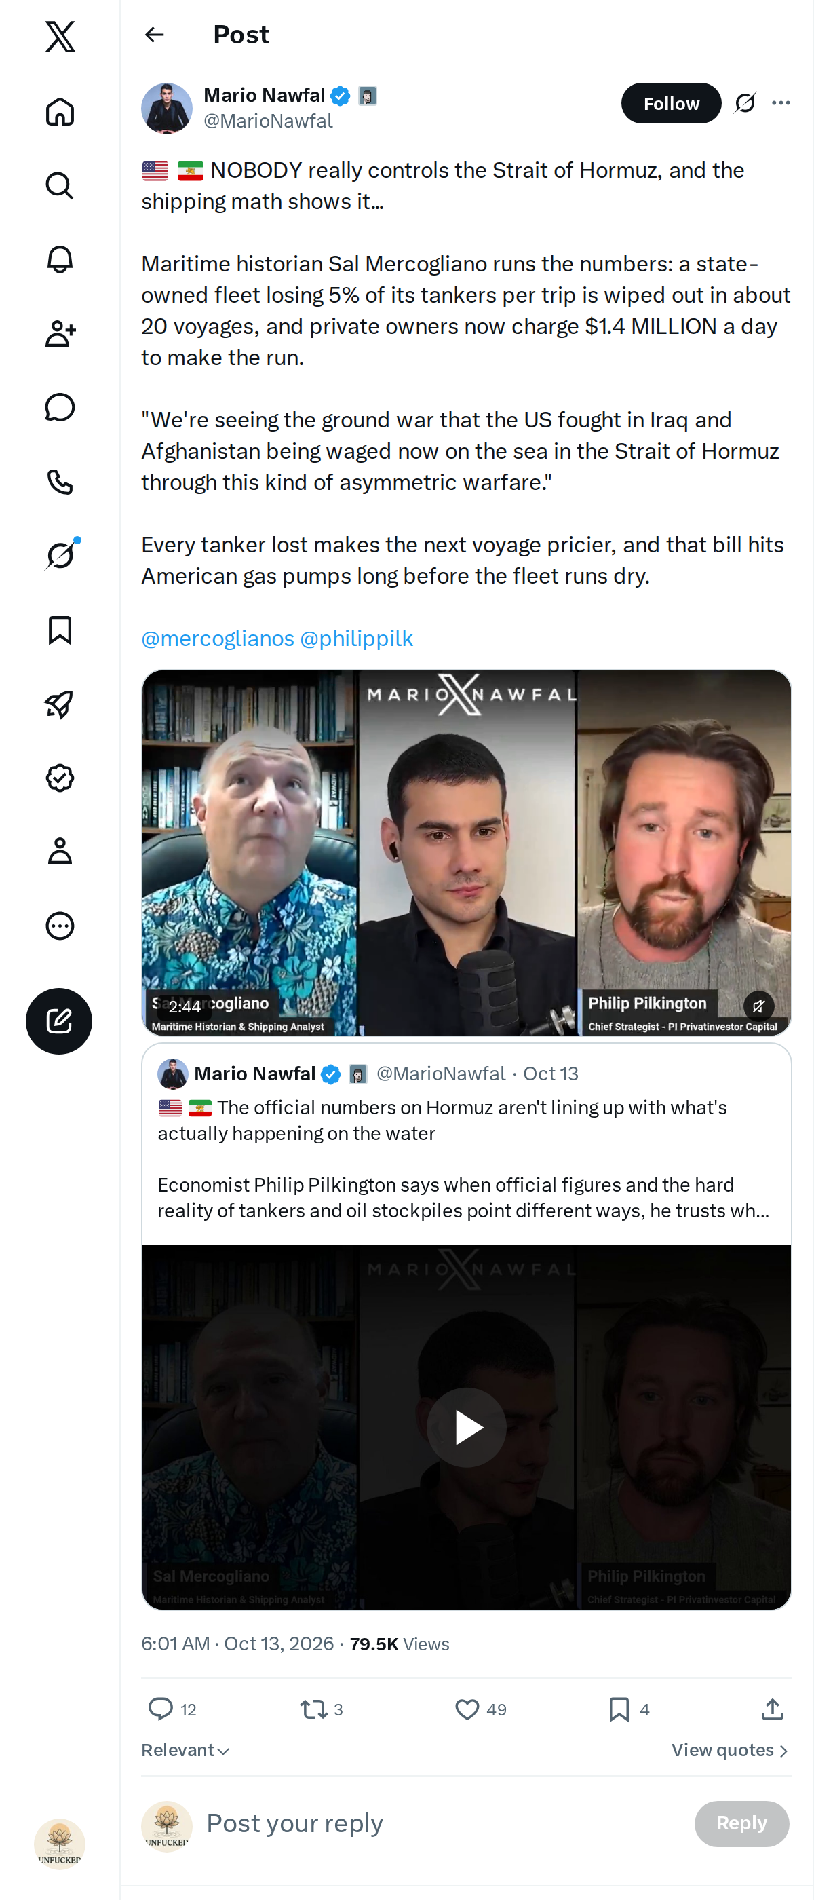Go back with the arrow
Image resolution: width=814 pixels, height=1900 pixels.
[154, 35]
